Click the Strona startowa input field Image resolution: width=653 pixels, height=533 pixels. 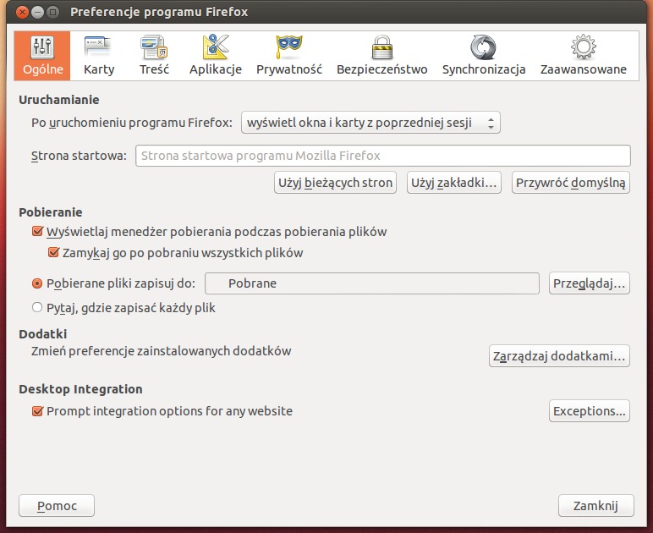382,156
